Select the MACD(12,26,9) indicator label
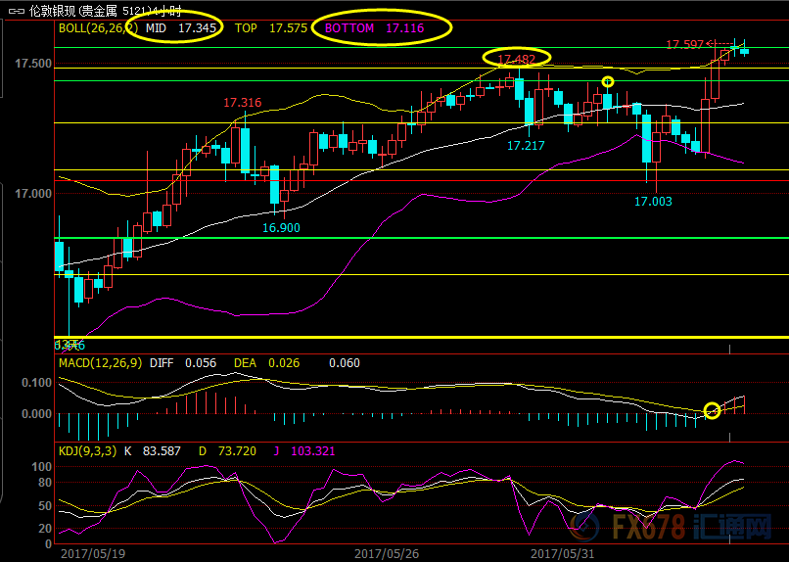This screenshot has height=562, width=789. [x=101, y=363]
